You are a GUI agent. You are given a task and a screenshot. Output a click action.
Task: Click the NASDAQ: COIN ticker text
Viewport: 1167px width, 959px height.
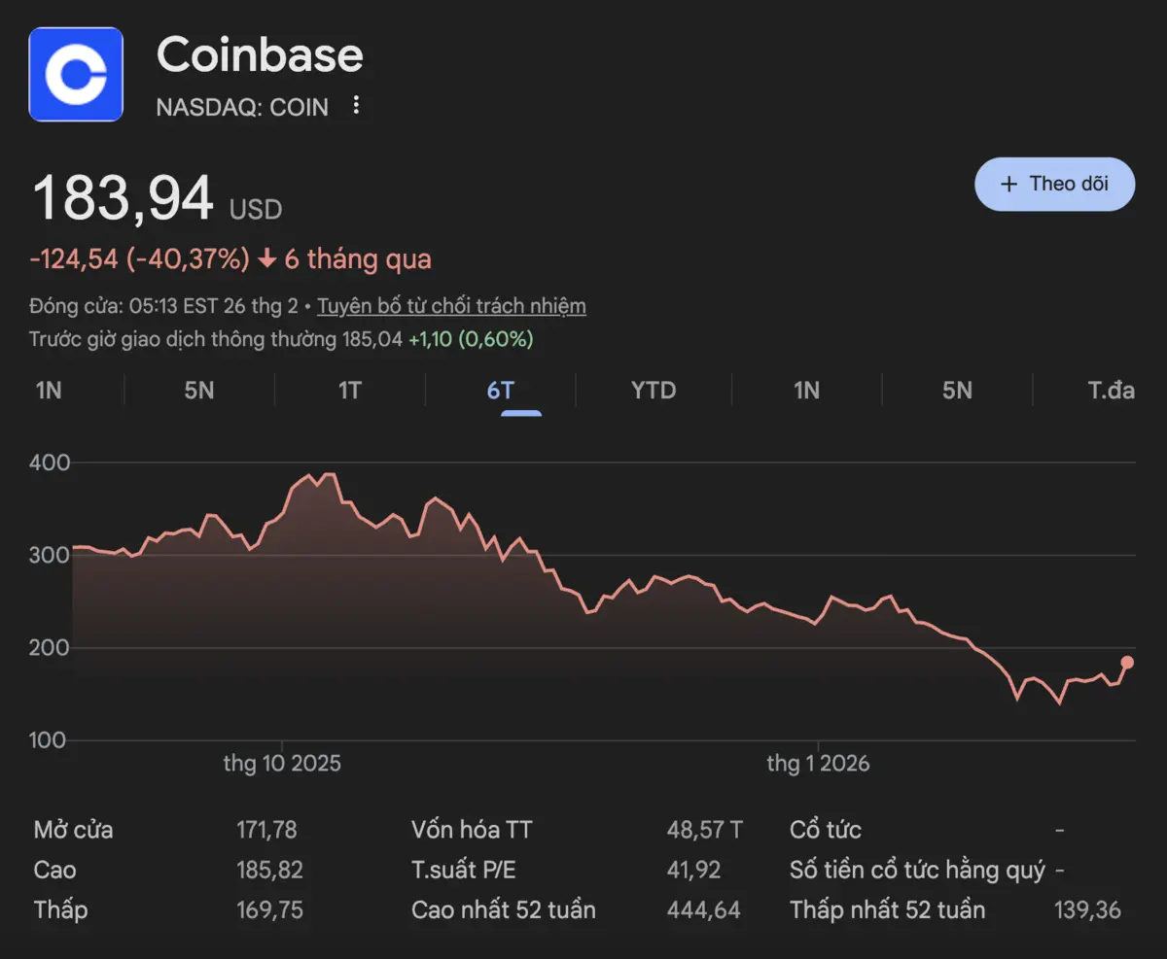coord(242,107)
